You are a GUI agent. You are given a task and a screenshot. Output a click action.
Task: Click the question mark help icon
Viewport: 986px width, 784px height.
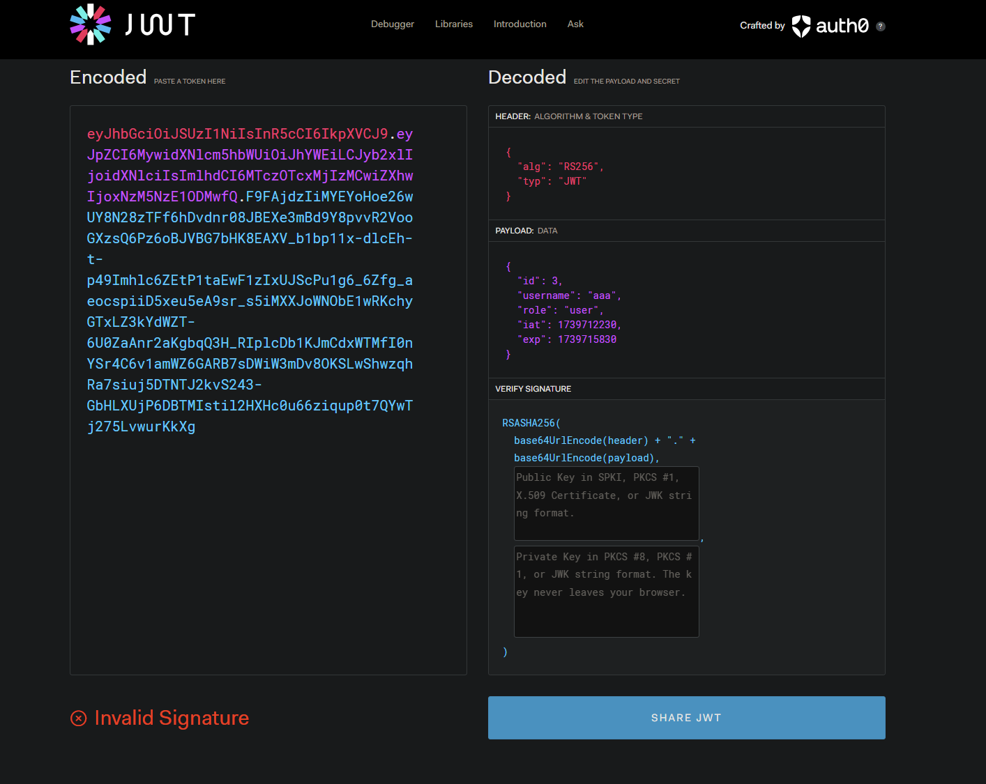pos(881,26)
